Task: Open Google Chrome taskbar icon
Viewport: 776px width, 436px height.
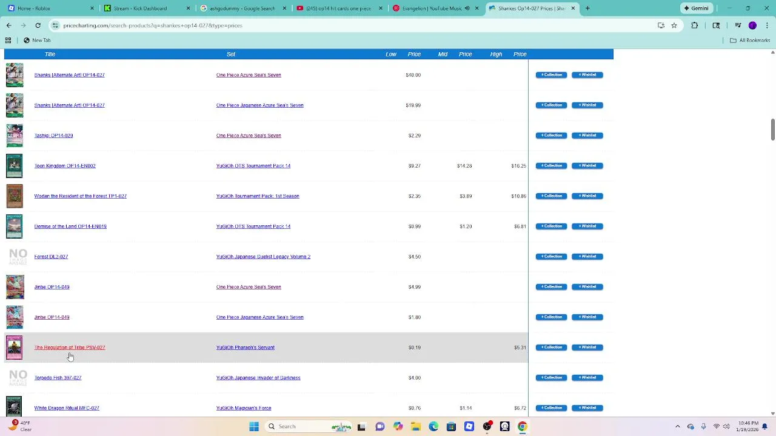Action: 523,426
